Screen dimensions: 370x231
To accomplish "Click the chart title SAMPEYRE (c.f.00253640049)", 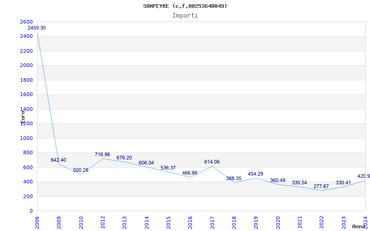I will click(x=185, y=6).
